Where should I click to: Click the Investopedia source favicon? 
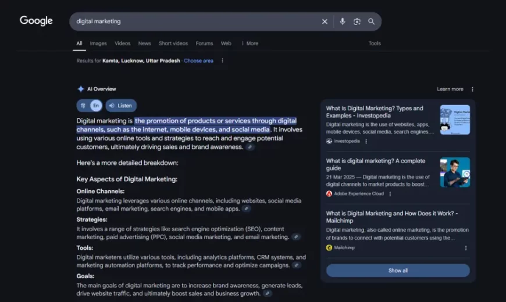(x=329, y=141)
